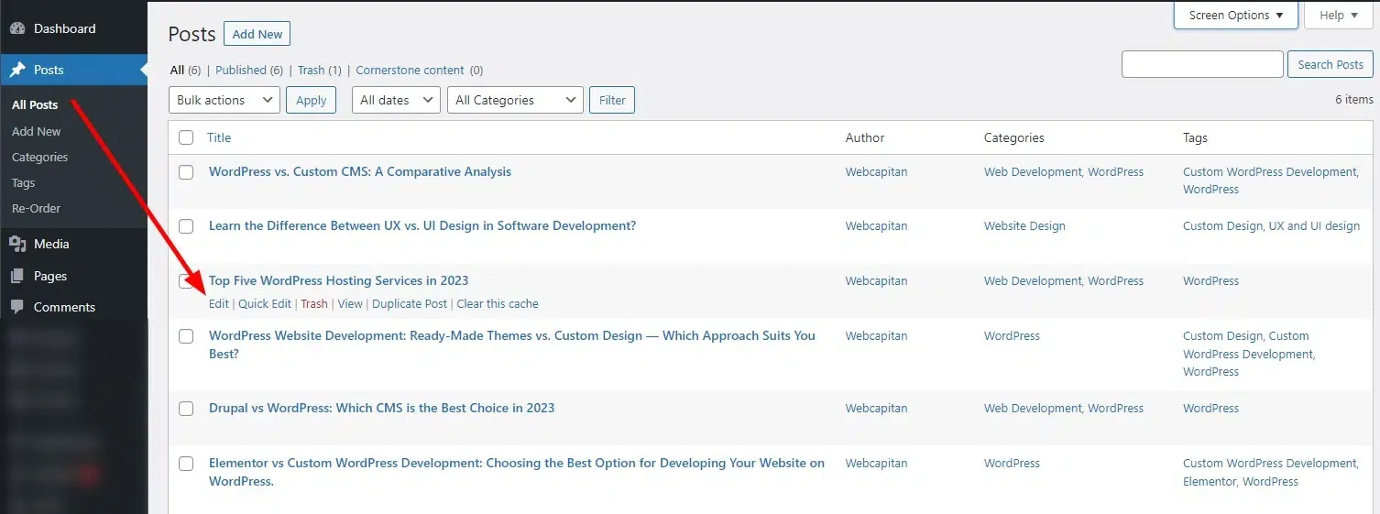
Task: Click Edit under Top Five WordPress Hosting
Action: 219,303
